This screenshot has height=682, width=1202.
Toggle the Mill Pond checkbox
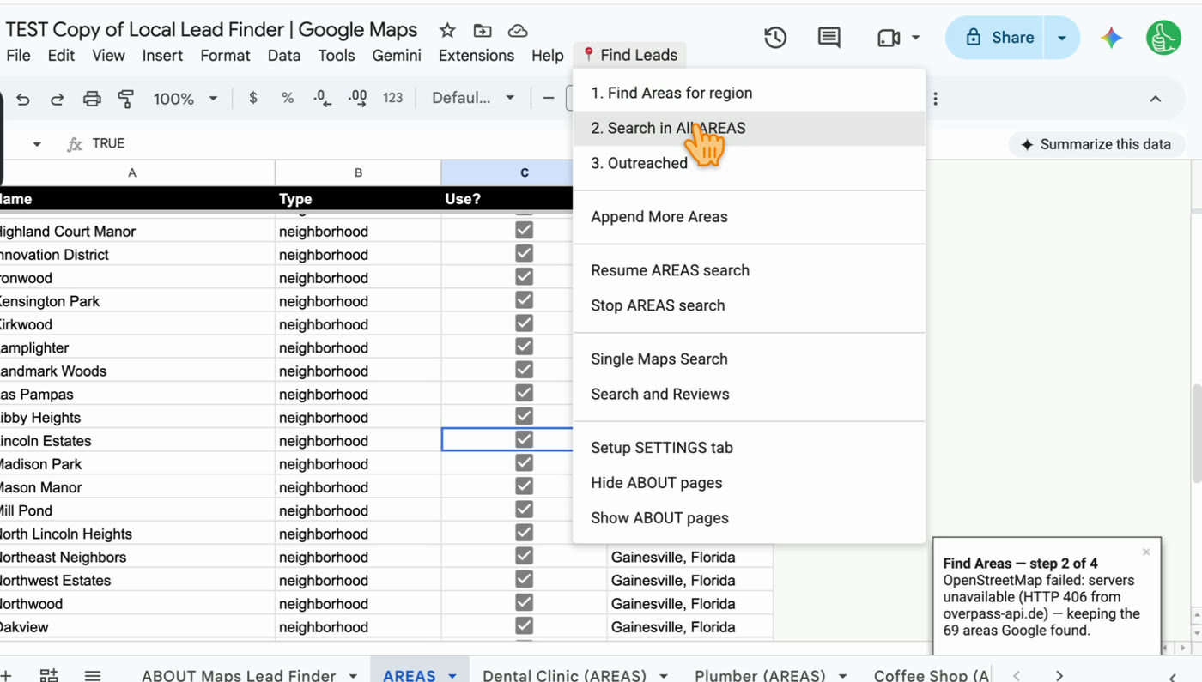pyautogui.click(x=524, y=510)
